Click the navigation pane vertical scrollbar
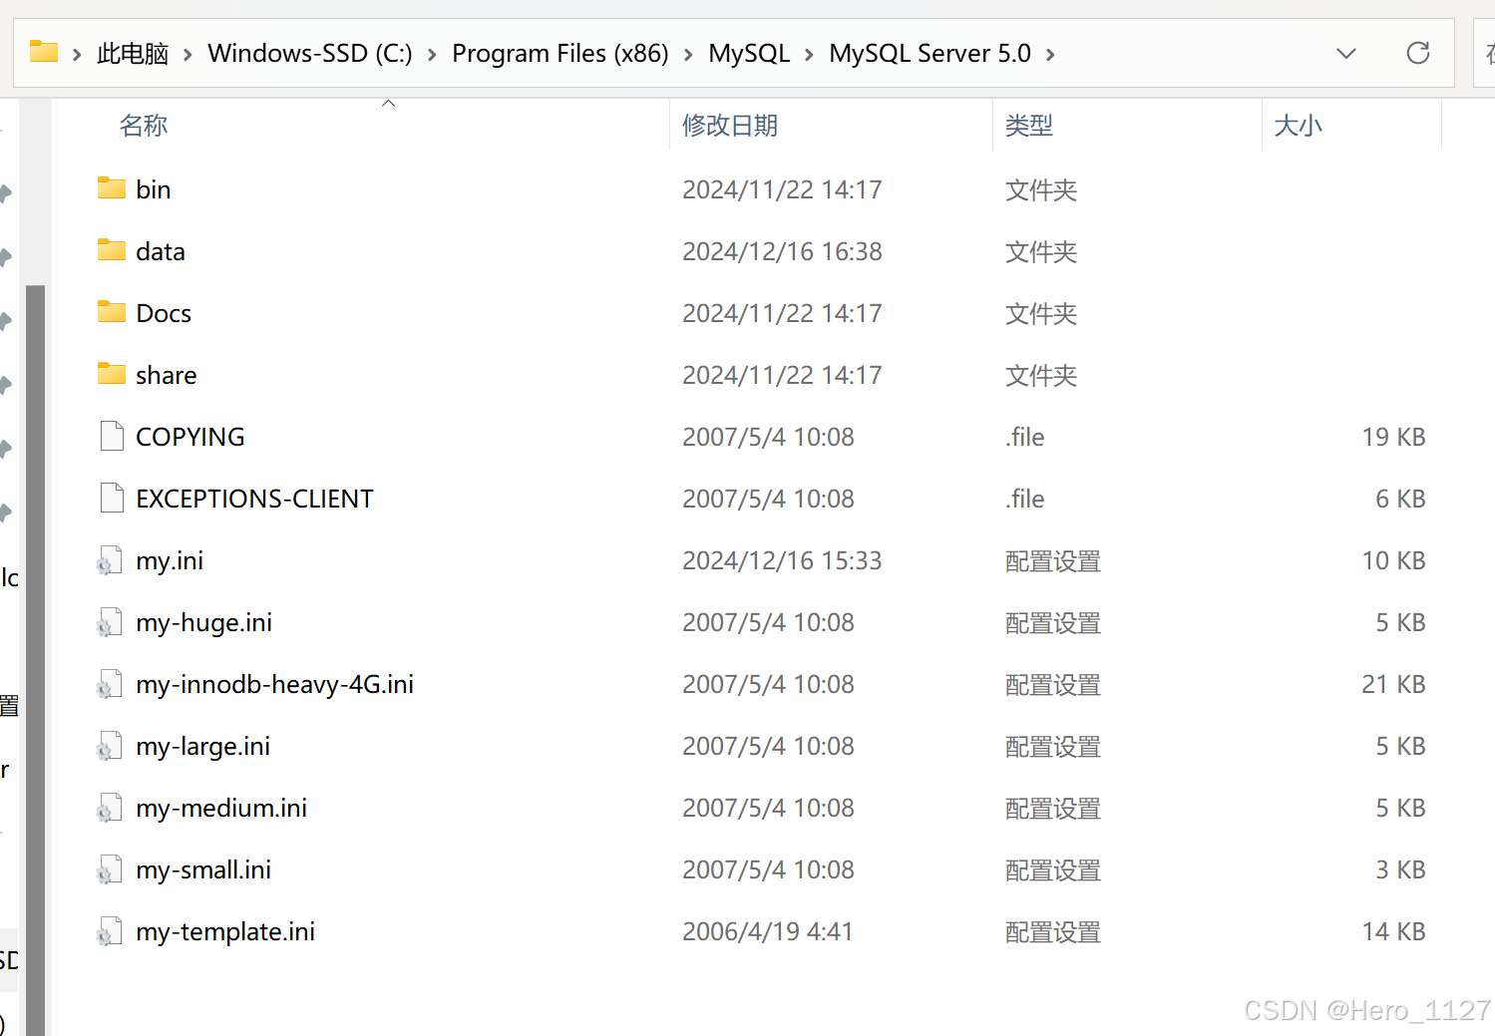This screenshot has width=1495, height=1036. pos(35,660)
